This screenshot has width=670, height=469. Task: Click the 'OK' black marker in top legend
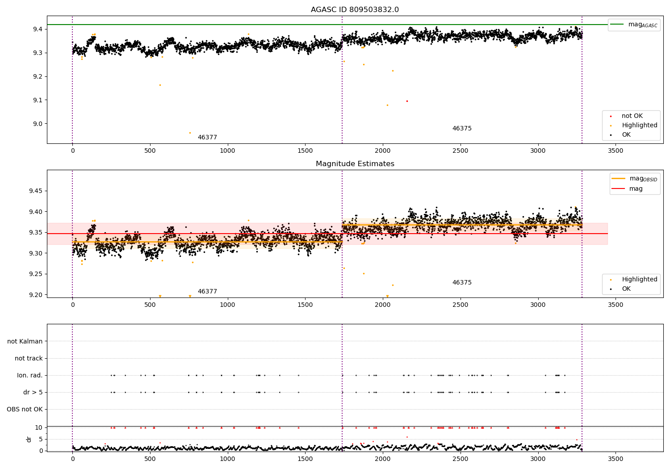point(611,135)
